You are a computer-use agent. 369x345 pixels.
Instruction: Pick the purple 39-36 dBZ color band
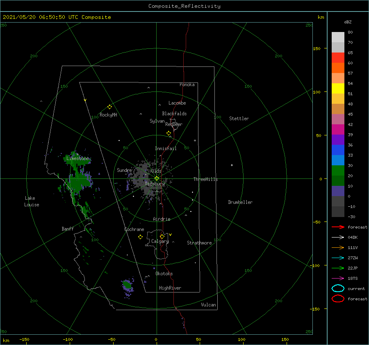(x=338, y=140)
